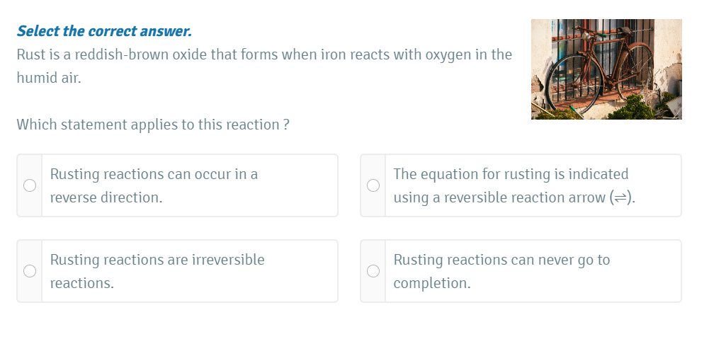
Task: Select the radio button for 'reverse direction' answer
Action: pyautogui.click(x=30, y=185)
